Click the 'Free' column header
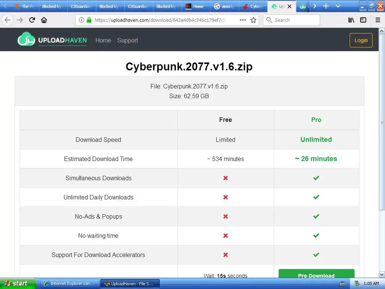Screen dimensions: 385x289 (226, 120)
